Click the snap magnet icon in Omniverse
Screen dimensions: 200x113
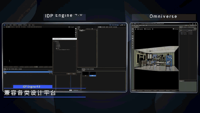click(133, 41)
